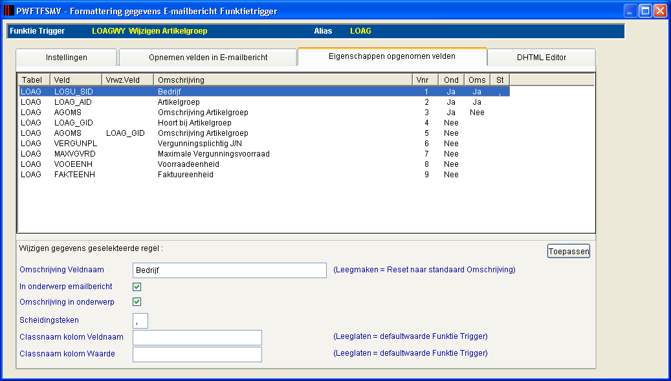Click the VOOEENH field name
Screen dimensions: 671x381
[73, 164]
